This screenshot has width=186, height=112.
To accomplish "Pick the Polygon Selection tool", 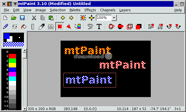I will 69,27.
